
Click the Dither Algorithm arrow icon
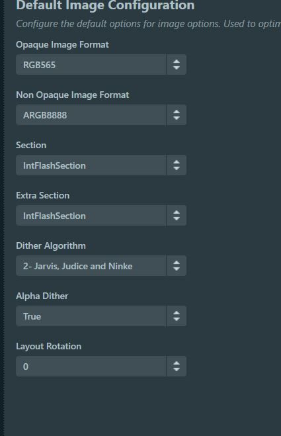point(177,266)
